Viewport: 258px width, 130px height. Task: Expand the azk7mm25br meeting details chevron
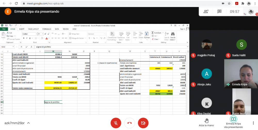28,123
